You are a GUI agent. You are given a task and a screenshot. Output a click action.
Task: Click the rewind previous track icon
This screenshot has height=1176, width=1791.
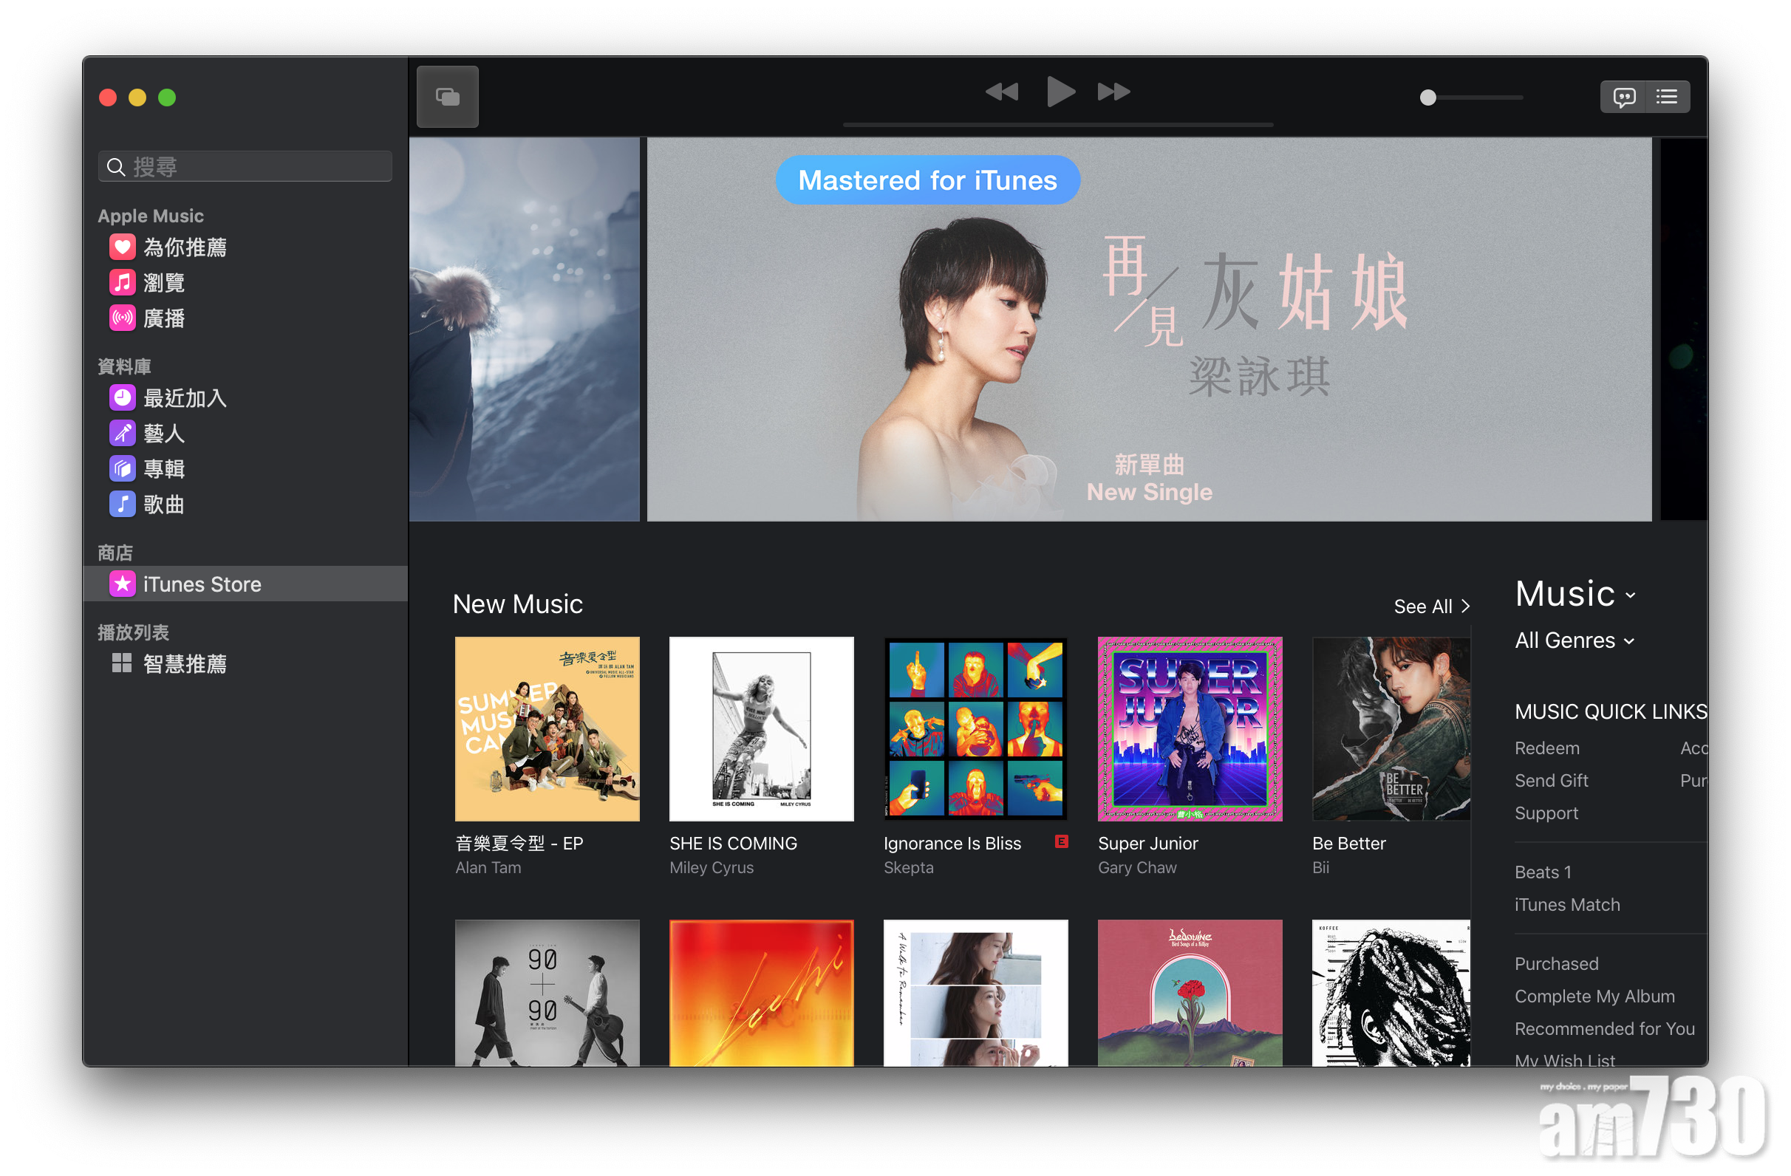(x=1001, y=92)
